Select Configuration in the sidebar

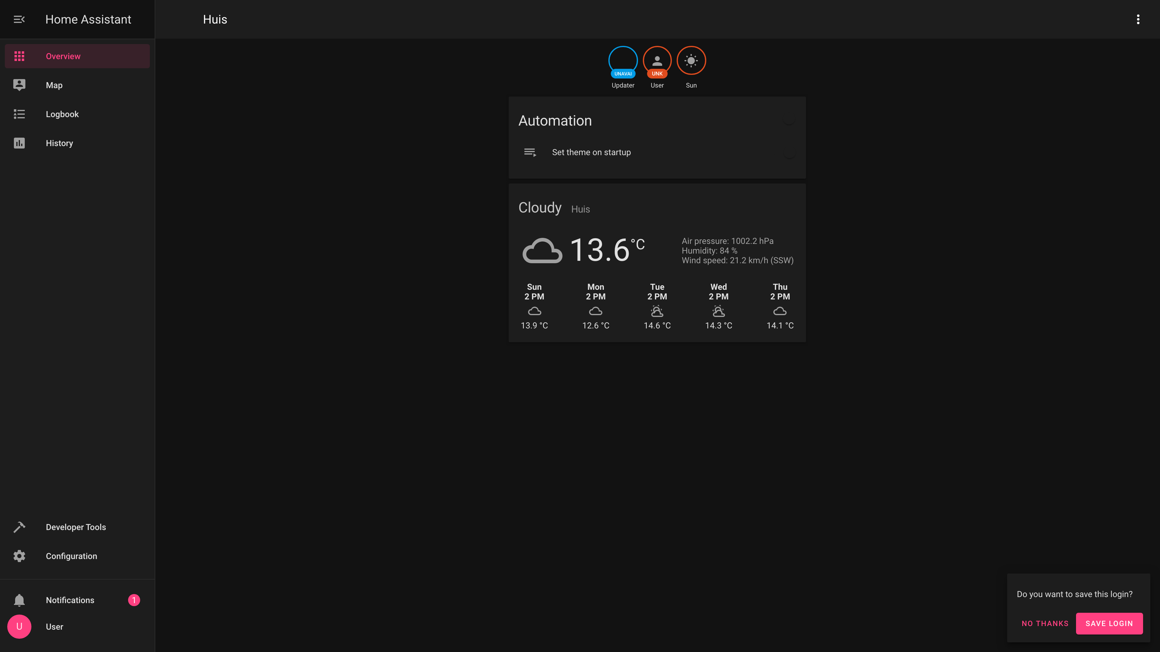tap(77, 556)
